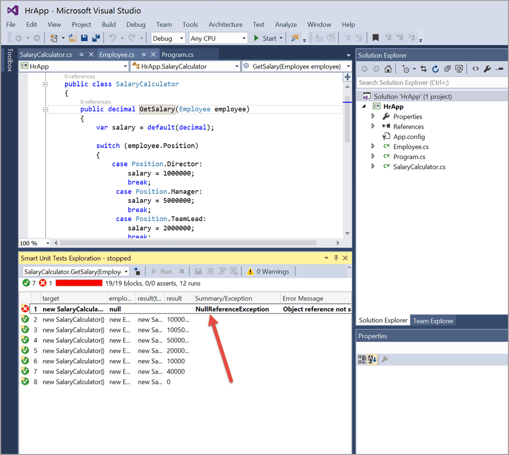Refresh the Solution Explorer tree

[x=435, y=69]
